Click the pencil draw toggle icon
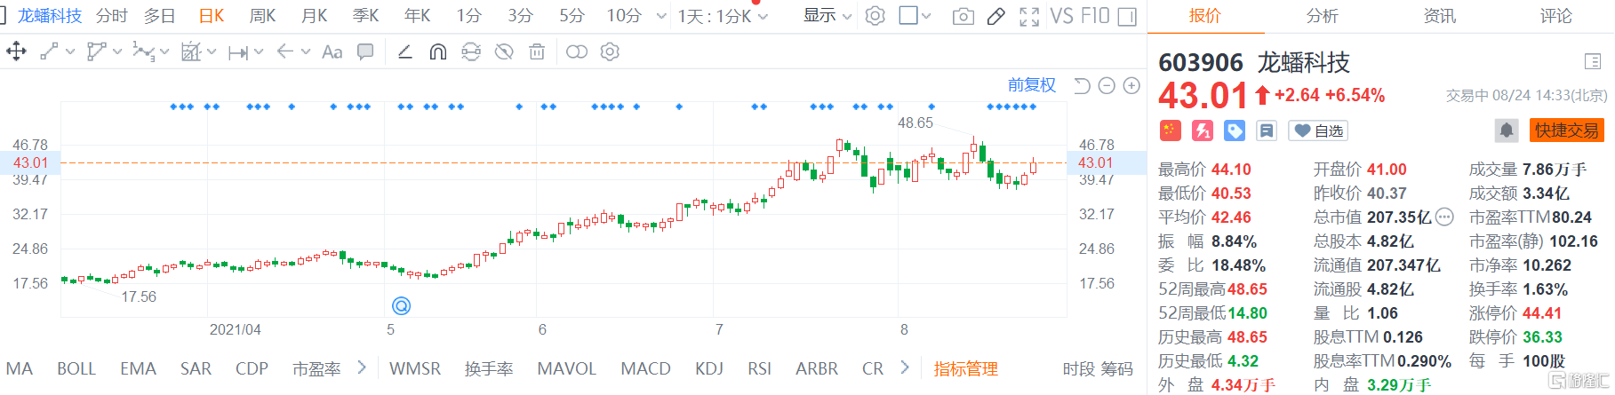This screenshot has width=1615, height=395. coord(996,16)
